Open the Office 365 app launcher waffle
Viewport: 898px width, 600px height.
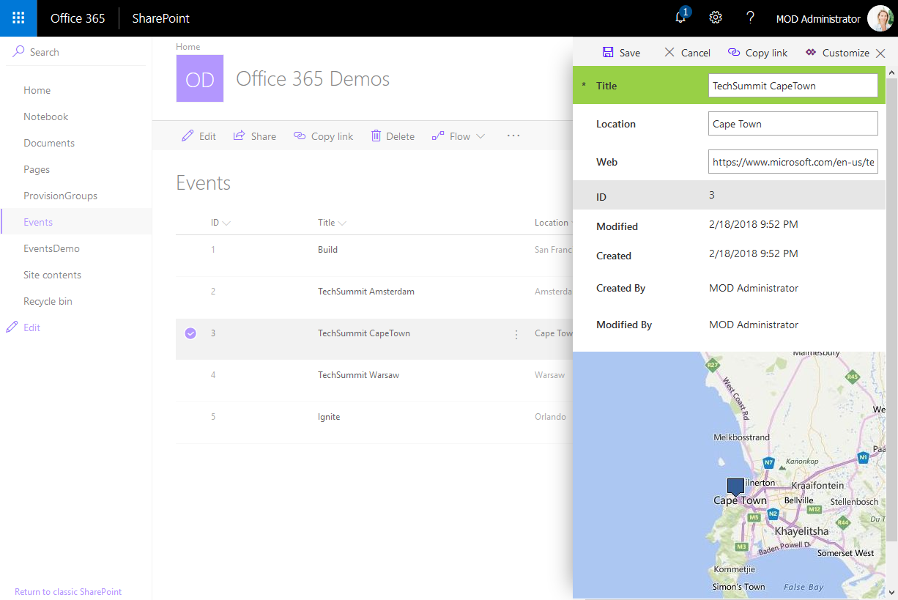click(18, 18)
